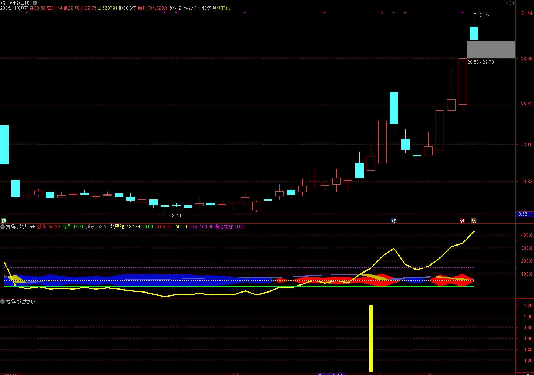Click the 1.20 sub-indicator axis label
Screen dimensions: 534x375
528,306
